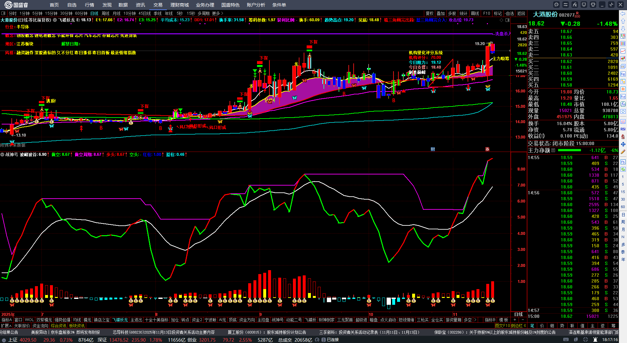Viewport: 627px width, 343px height.
Task: Select the pencil drawing tool in right sidebar
Action: pos(623,152)
